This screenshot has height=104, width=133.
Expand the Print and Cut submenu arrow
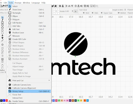click(49, 80)
